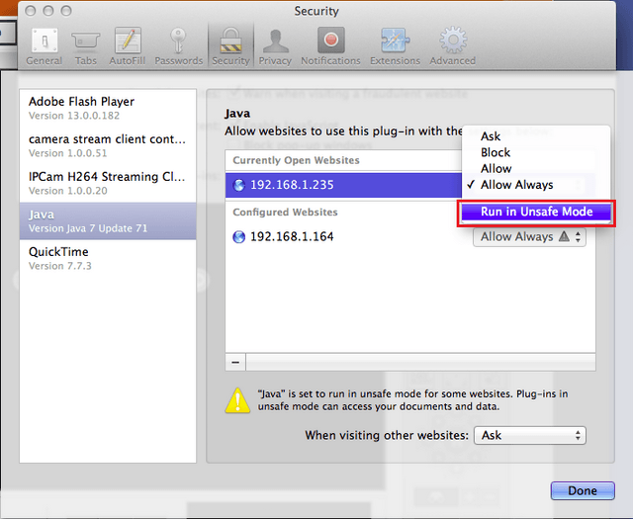
Task: Choose Ask in the popup menu
Action: 536,136
